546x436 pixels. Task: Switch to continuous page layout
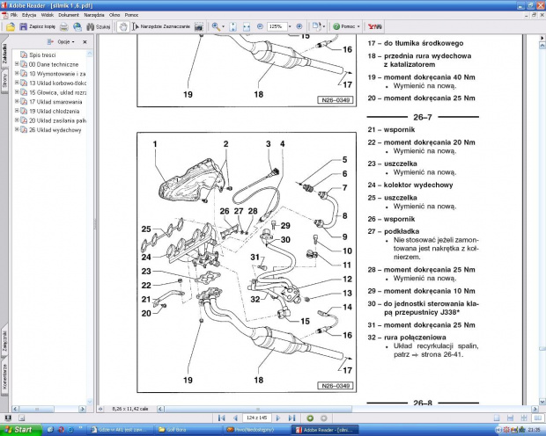pos(510,418)
